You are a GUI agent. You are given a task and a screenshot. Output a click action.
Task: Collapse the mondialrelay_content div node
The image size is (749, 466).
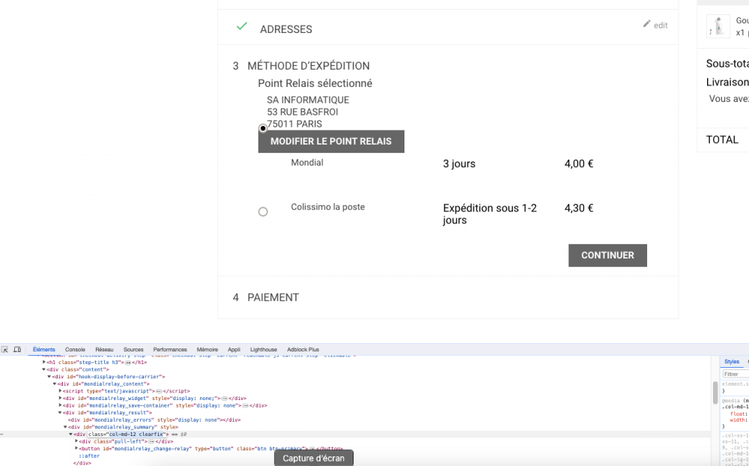point(55,384)
